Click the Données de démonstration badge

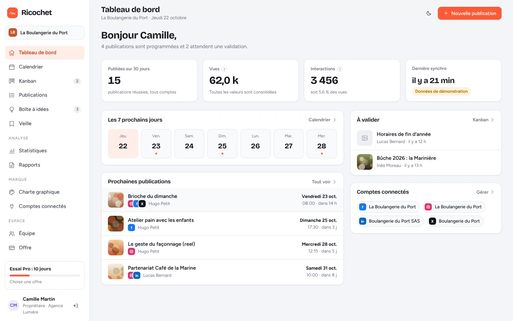(441, 91)
